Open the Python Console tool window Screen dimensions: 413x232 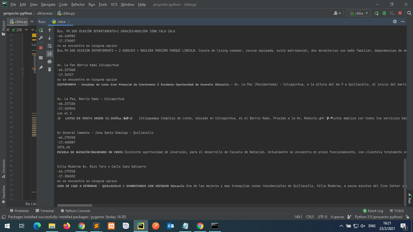point(75,211)
